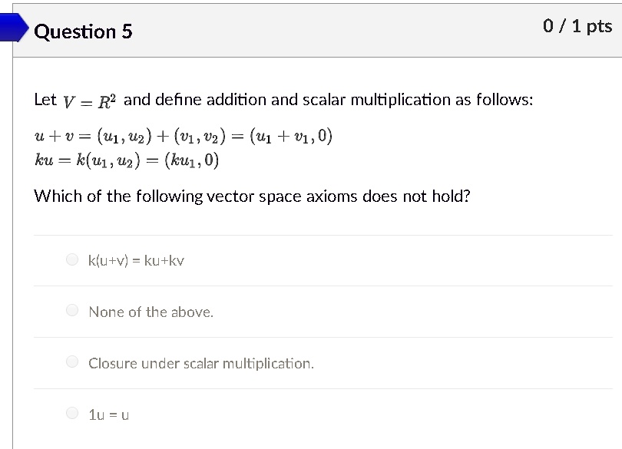This screenshot has width=622, height=449.
Task: Click the blue flag icon beside Question 5
Action: [11, 29]
